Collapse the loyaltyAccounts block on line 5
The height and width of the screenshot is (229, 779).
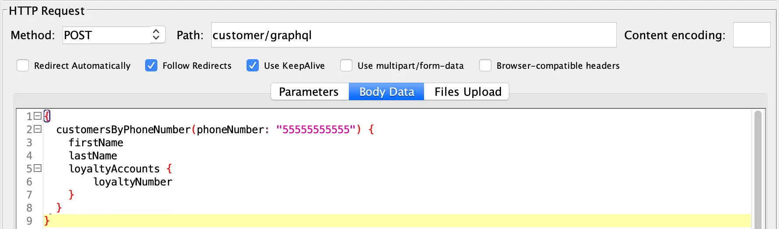tap(38, 168)
